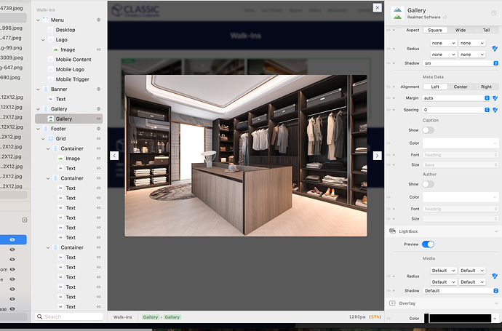Viewport: 502px width, 331px height.
Task: Select the Square aspect tab
Action: point(435,30)
